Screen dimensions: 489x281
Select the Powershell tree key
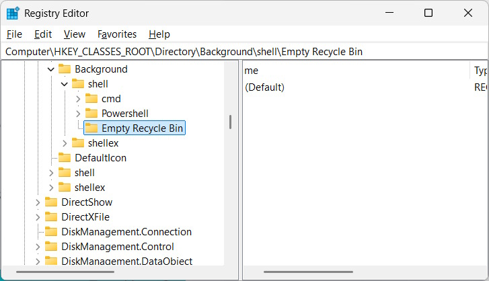point(124,114)
